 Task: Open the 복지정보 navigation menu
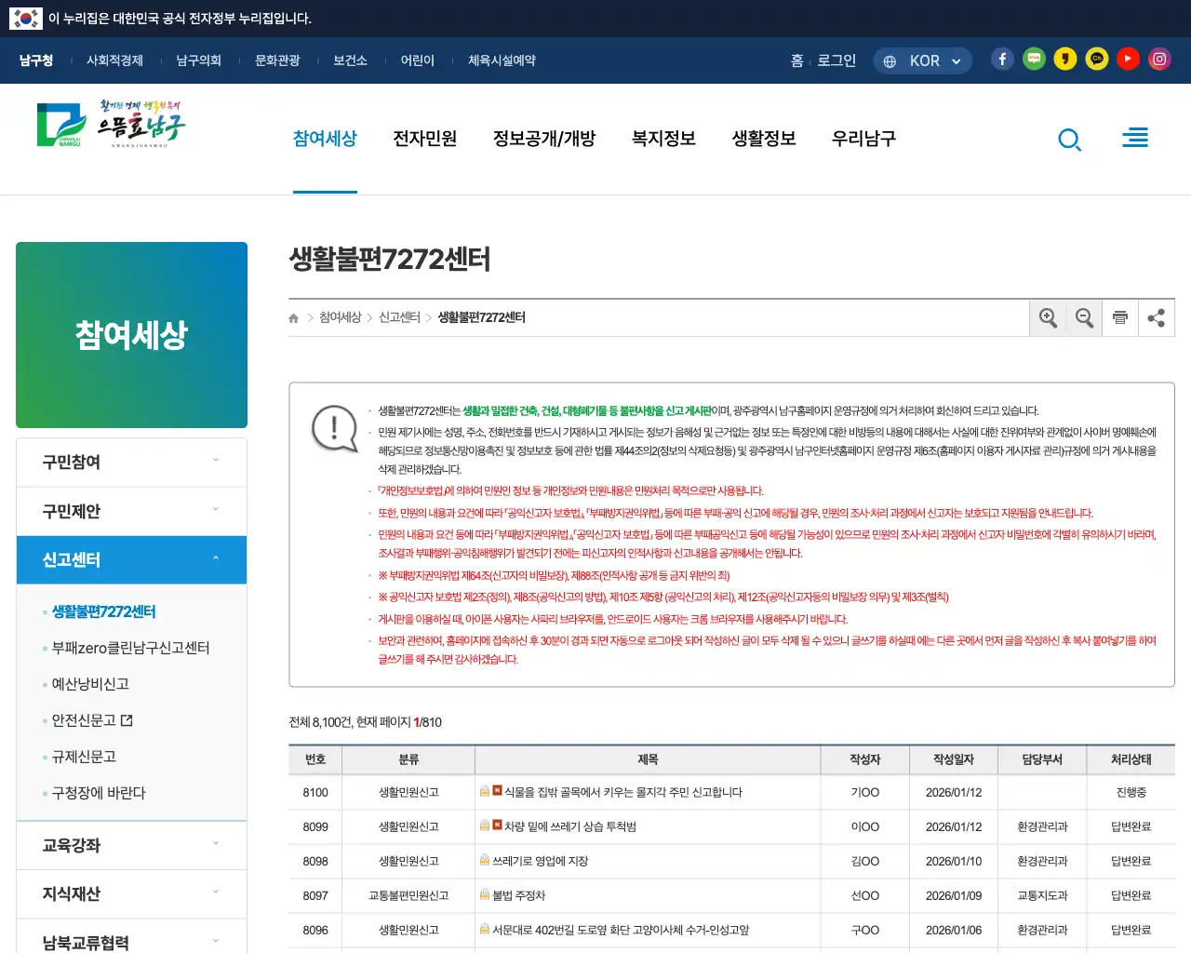click(662, 138)
